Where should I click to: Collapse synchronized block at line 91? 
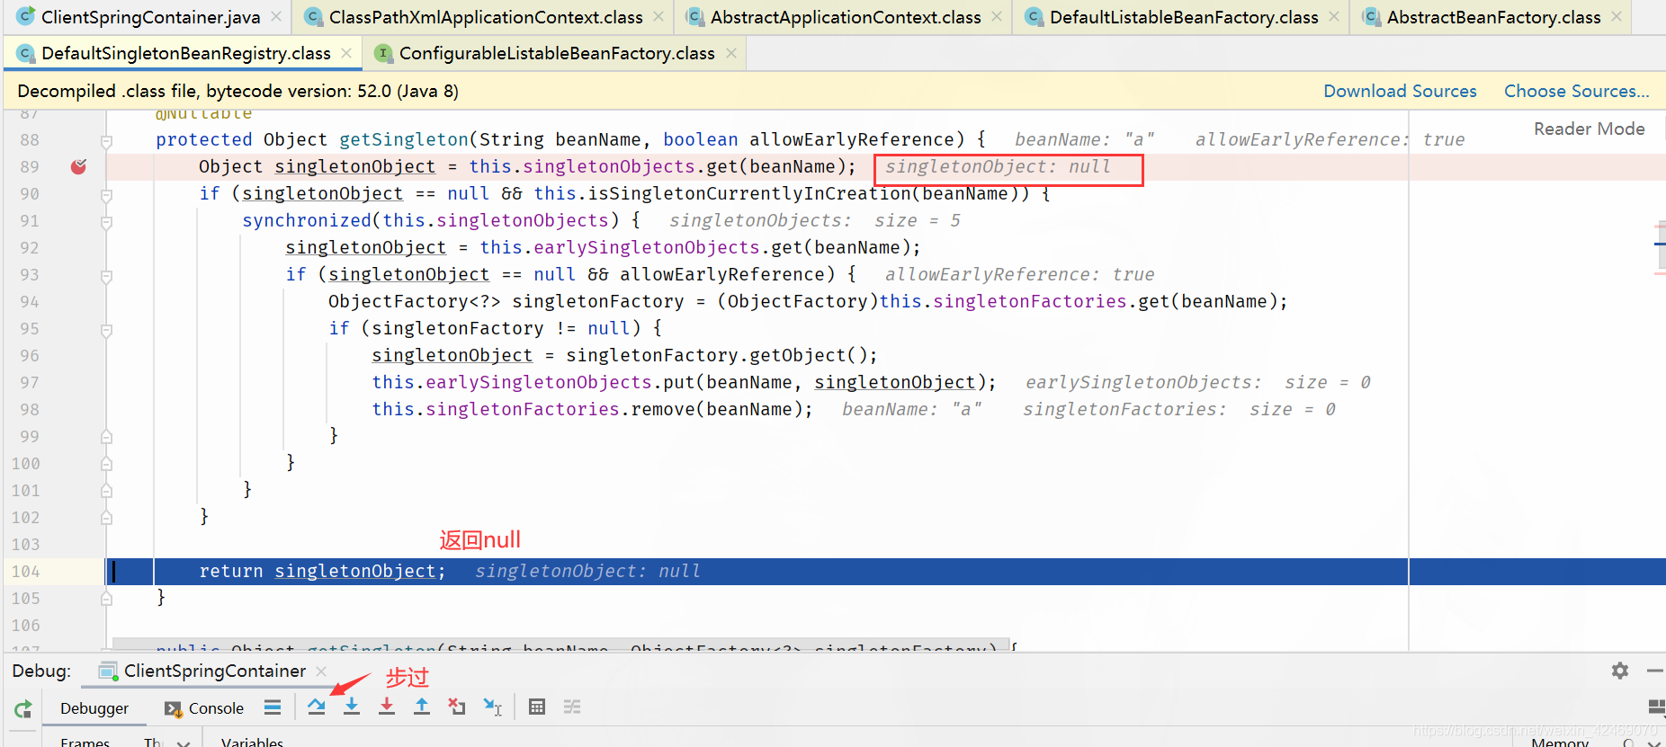[x=106, y=222]
